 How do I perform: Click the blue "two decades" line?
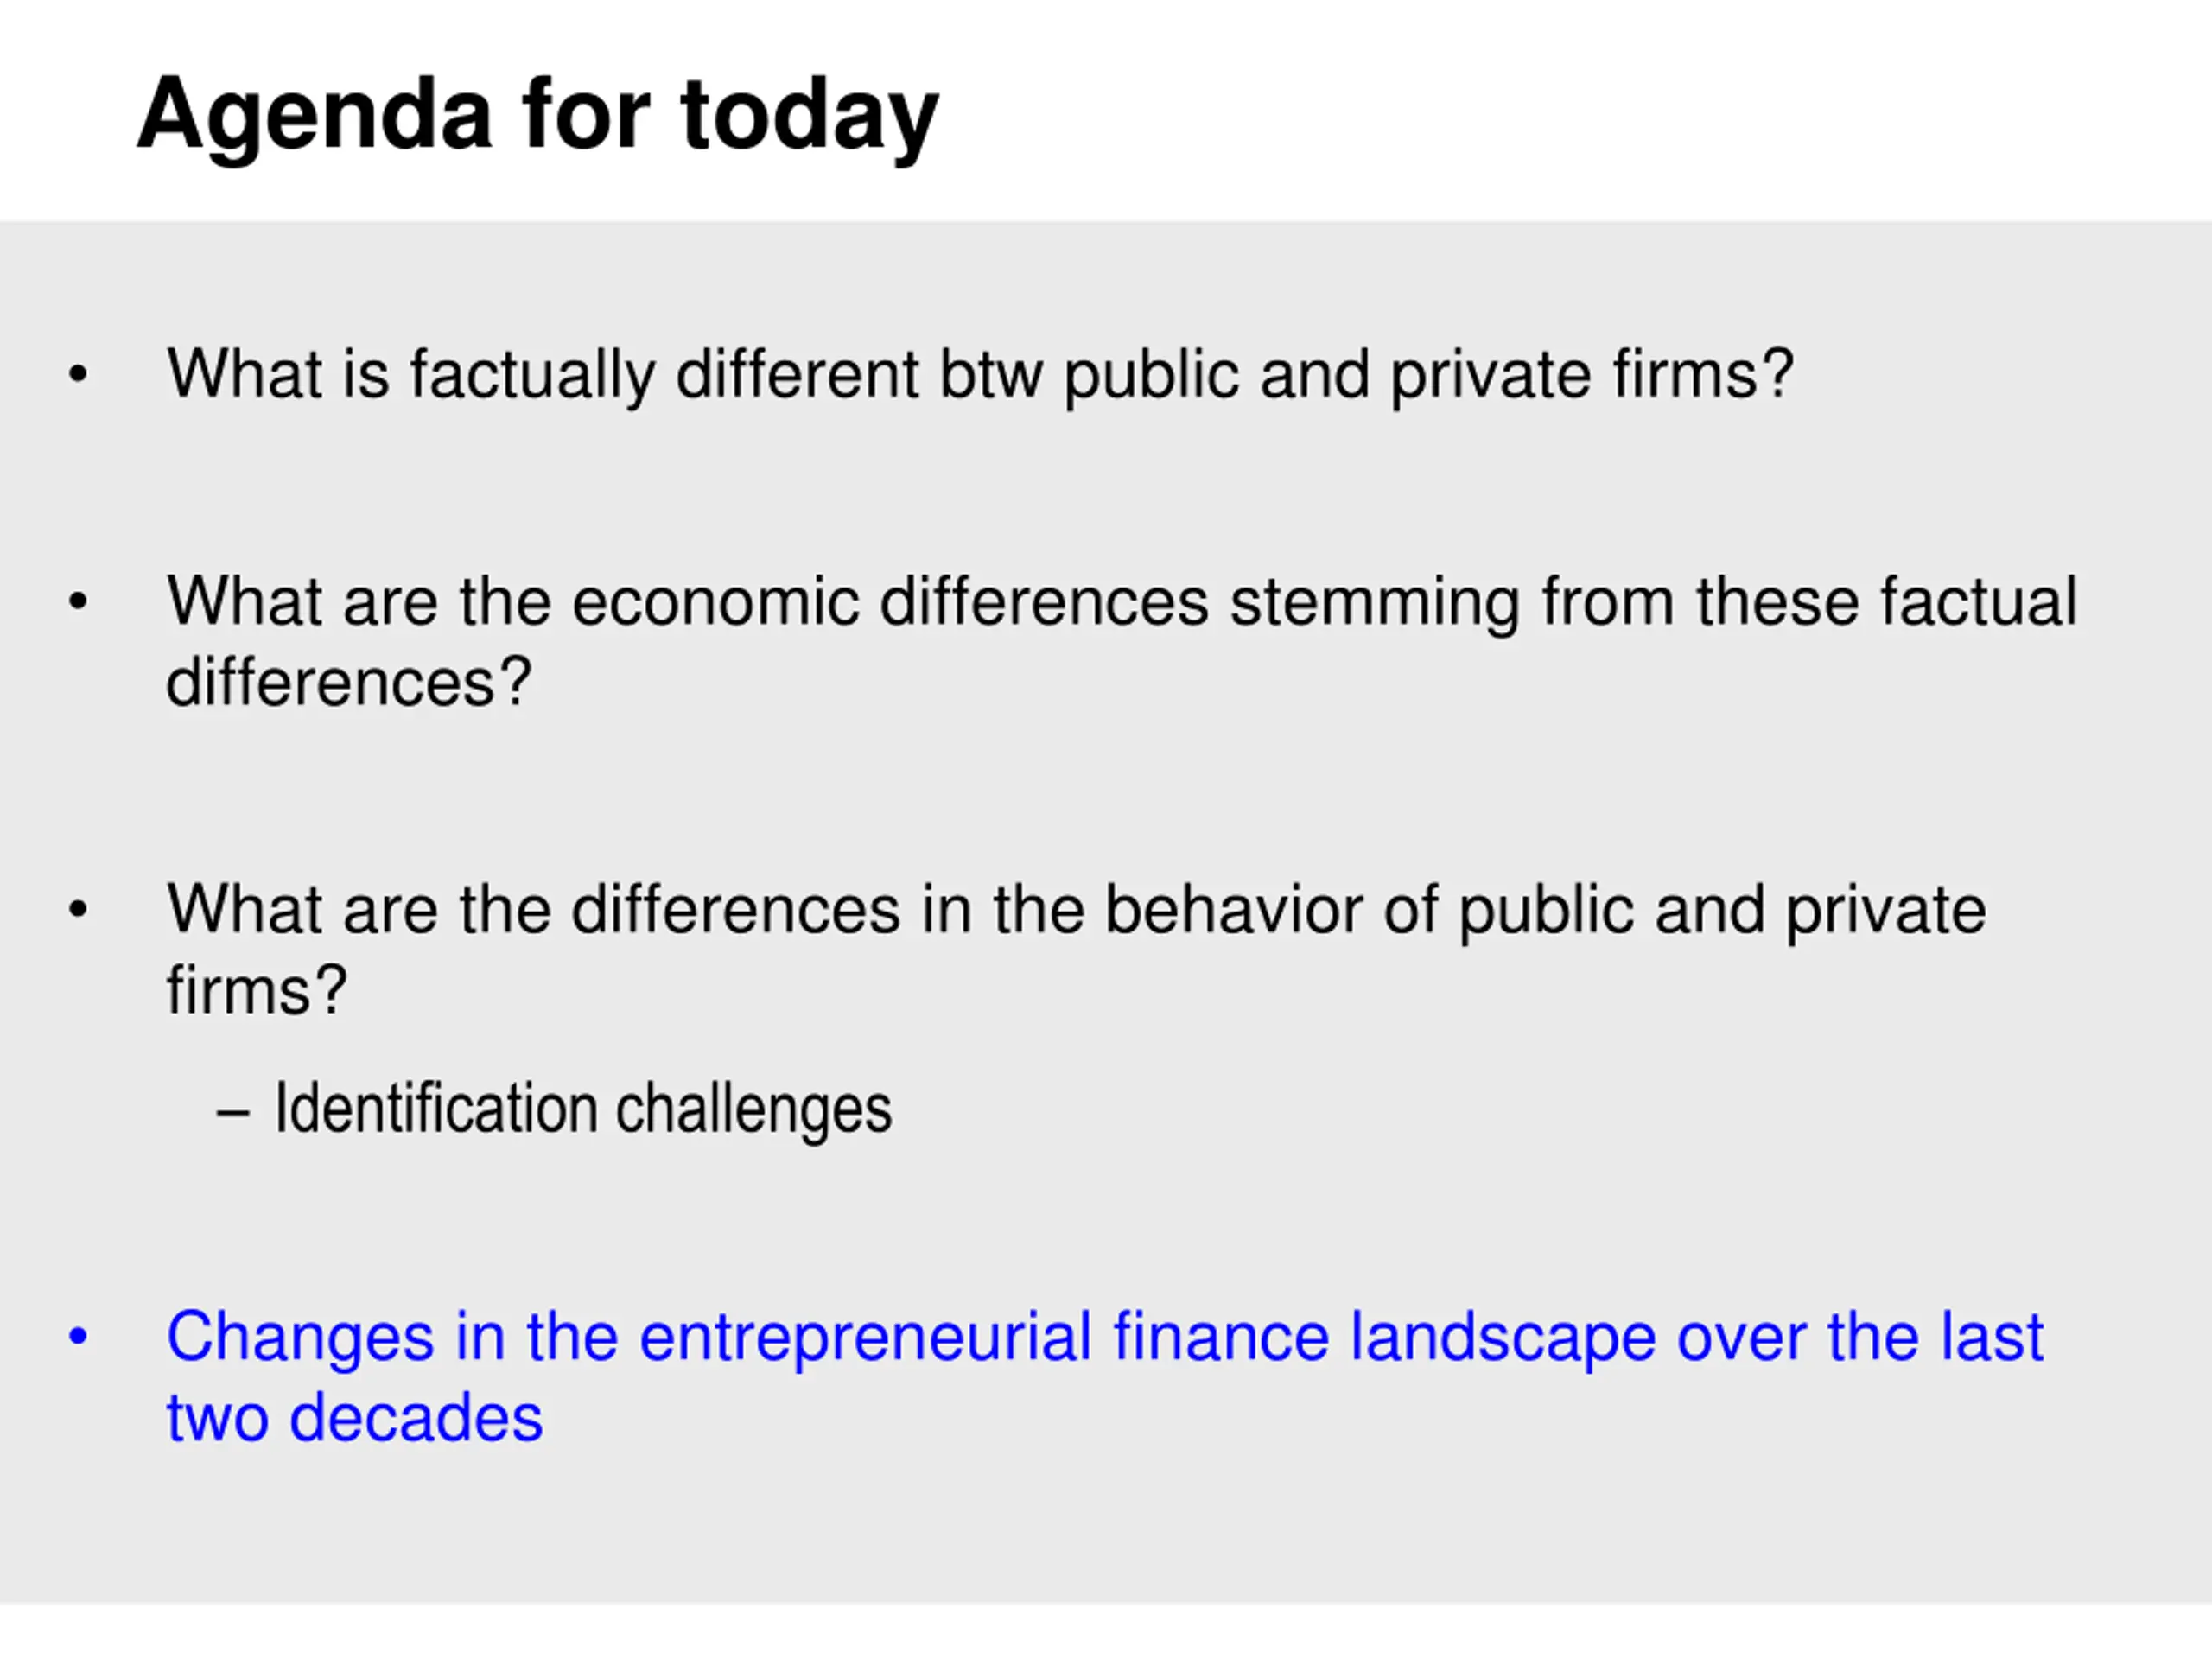354,1418
